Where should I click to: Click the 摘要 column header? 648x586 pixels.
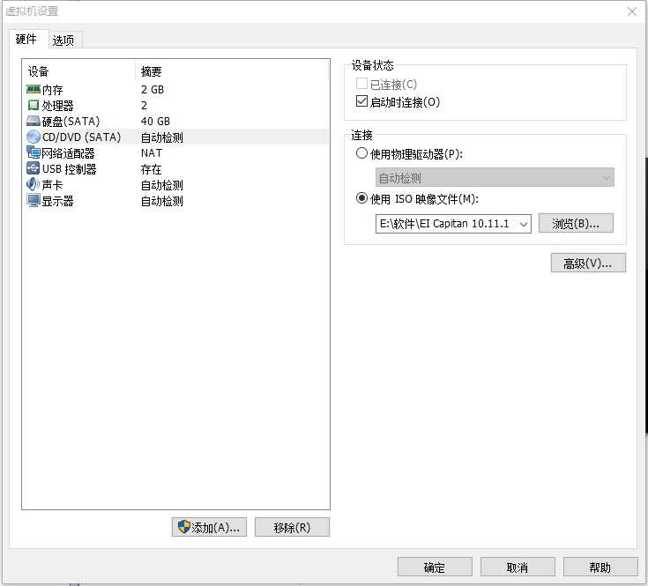[x=152, y=72]
